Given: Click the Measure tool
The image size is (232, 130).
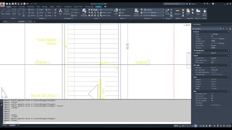Looking at the screenshot, I should coord(177,12).
